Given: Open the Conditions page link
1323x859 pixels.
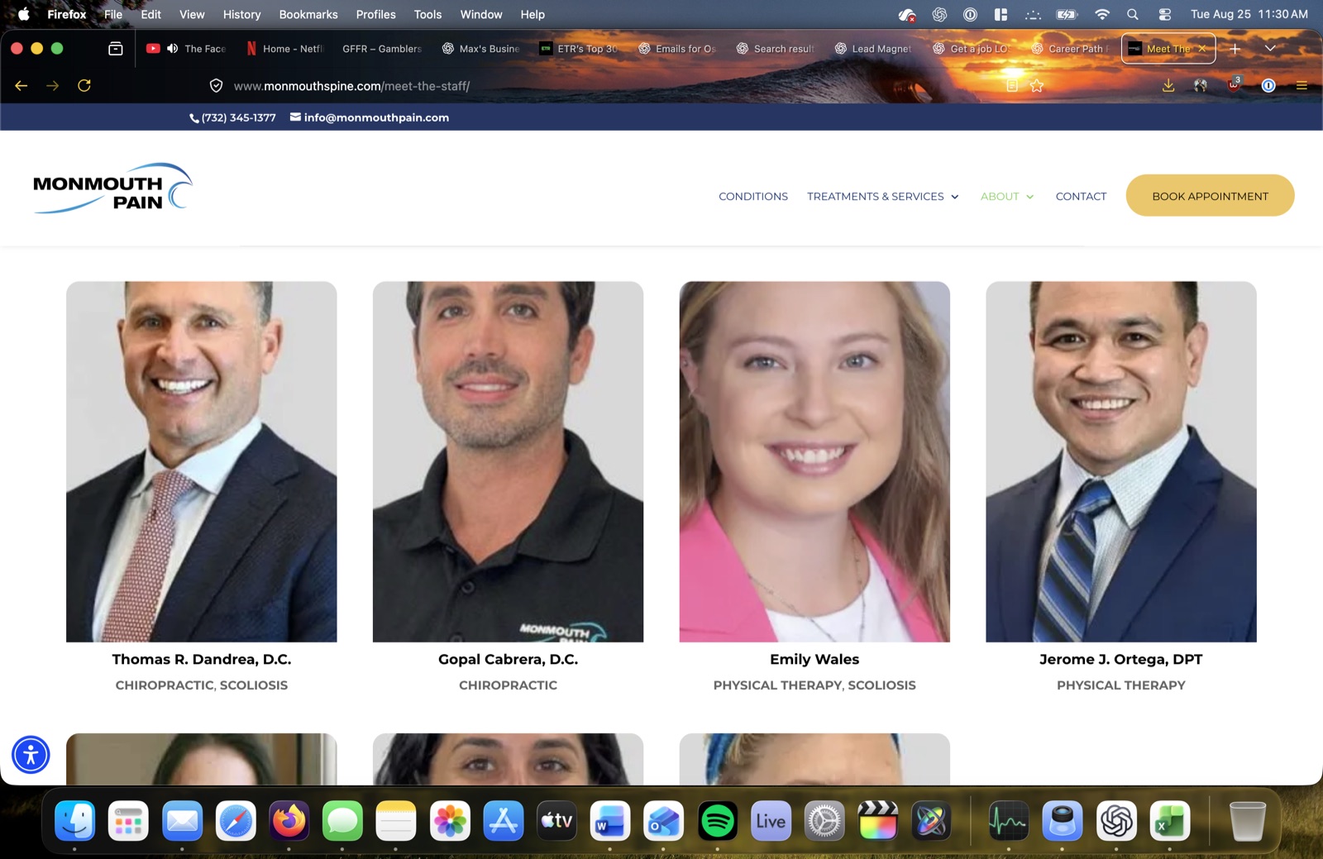Looking at the screenshot, I should tap(753, 197).
